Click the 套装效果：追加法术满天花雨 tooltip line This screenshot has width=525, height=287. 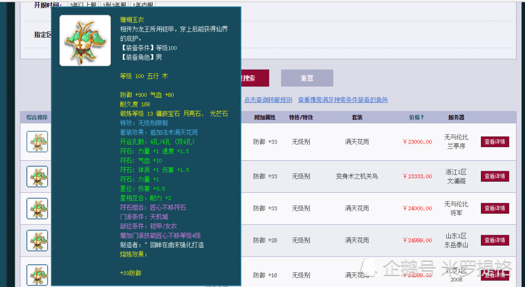point(159,133)
